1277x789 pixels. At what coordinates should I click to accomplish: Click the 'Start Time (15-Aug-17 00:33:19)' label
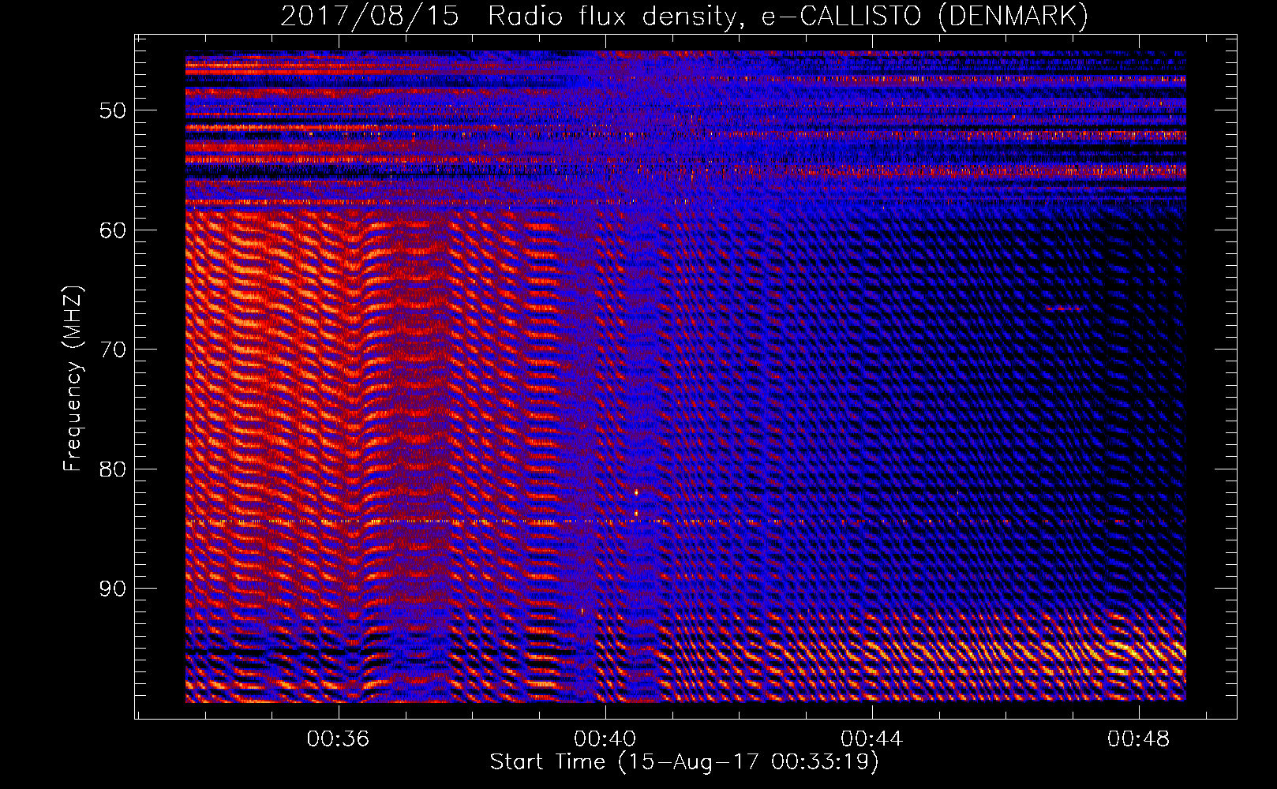click(x=684, y=762)
